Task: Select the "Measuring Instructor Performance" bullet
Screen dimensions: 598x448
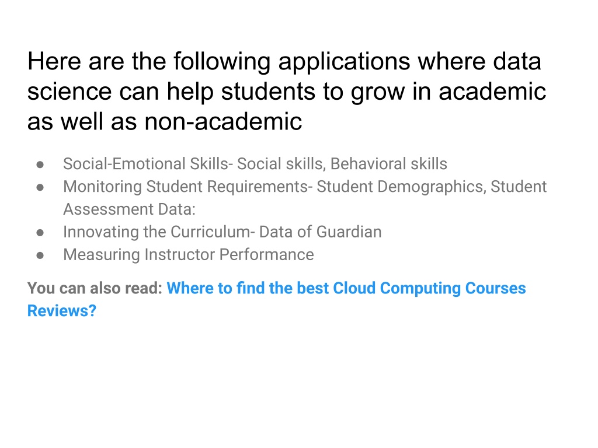Action: pos(189,255)
